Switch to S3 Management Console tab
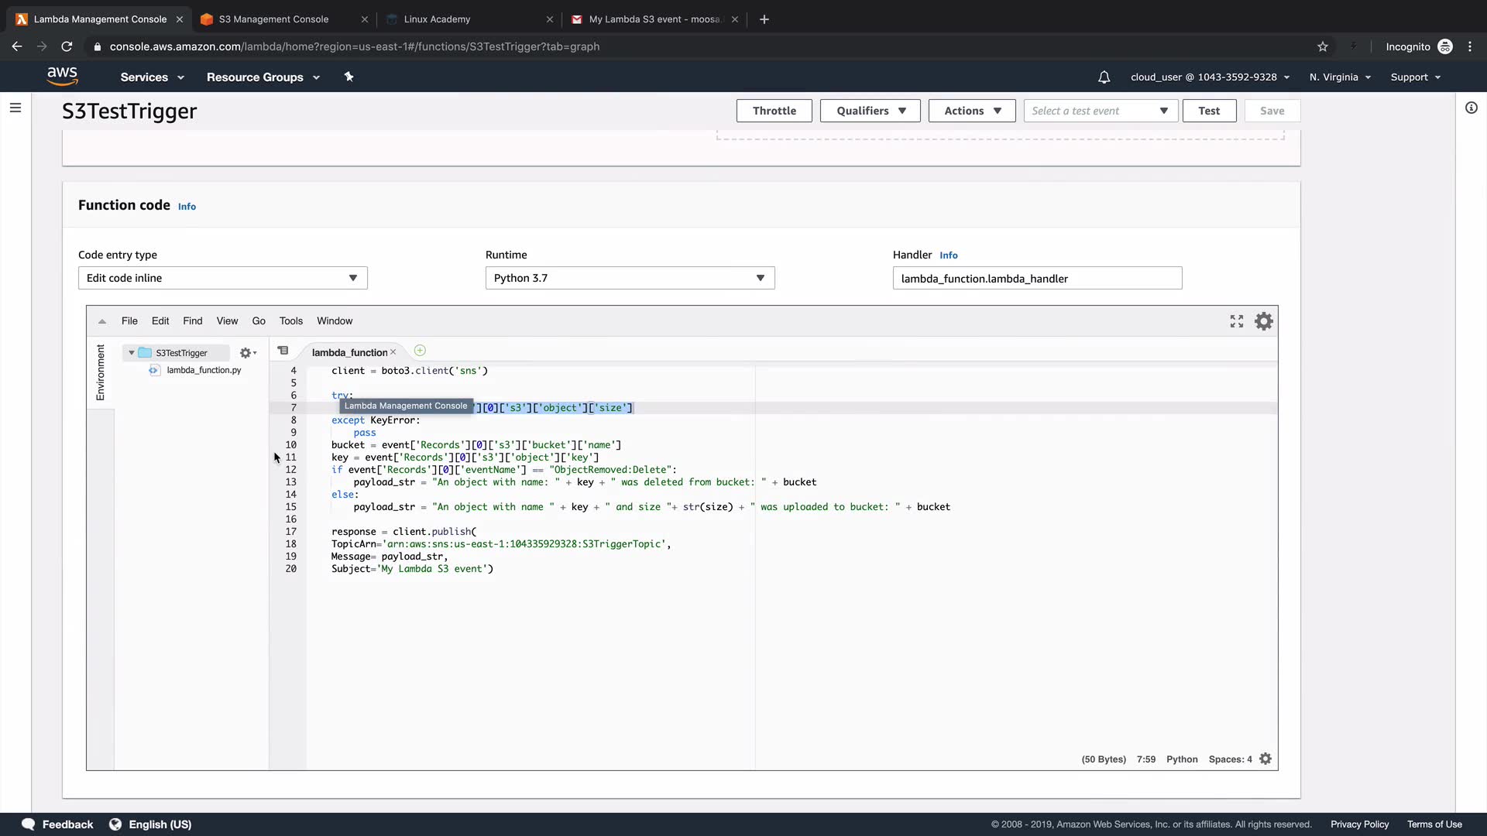1487x836 pixels. (273, 19)
